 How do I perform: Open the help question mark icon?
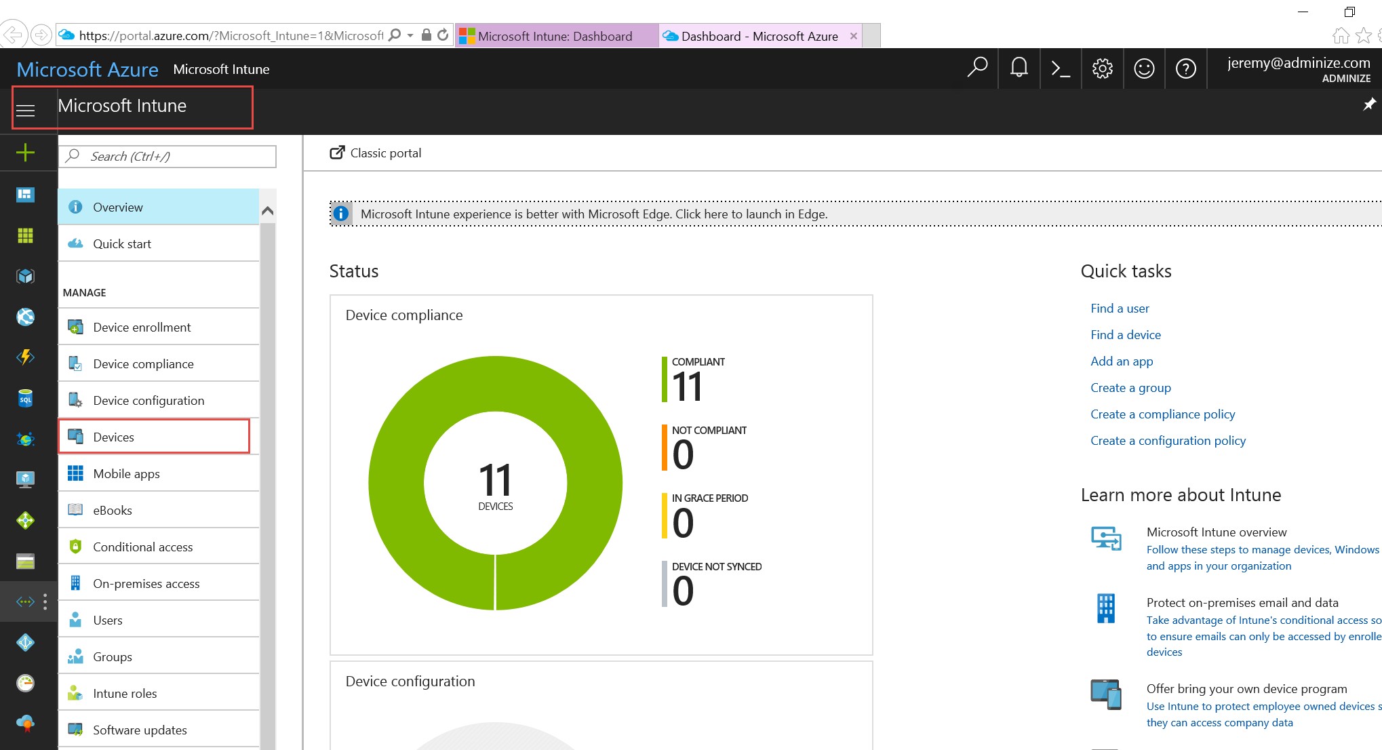(x=1185, y=68)
